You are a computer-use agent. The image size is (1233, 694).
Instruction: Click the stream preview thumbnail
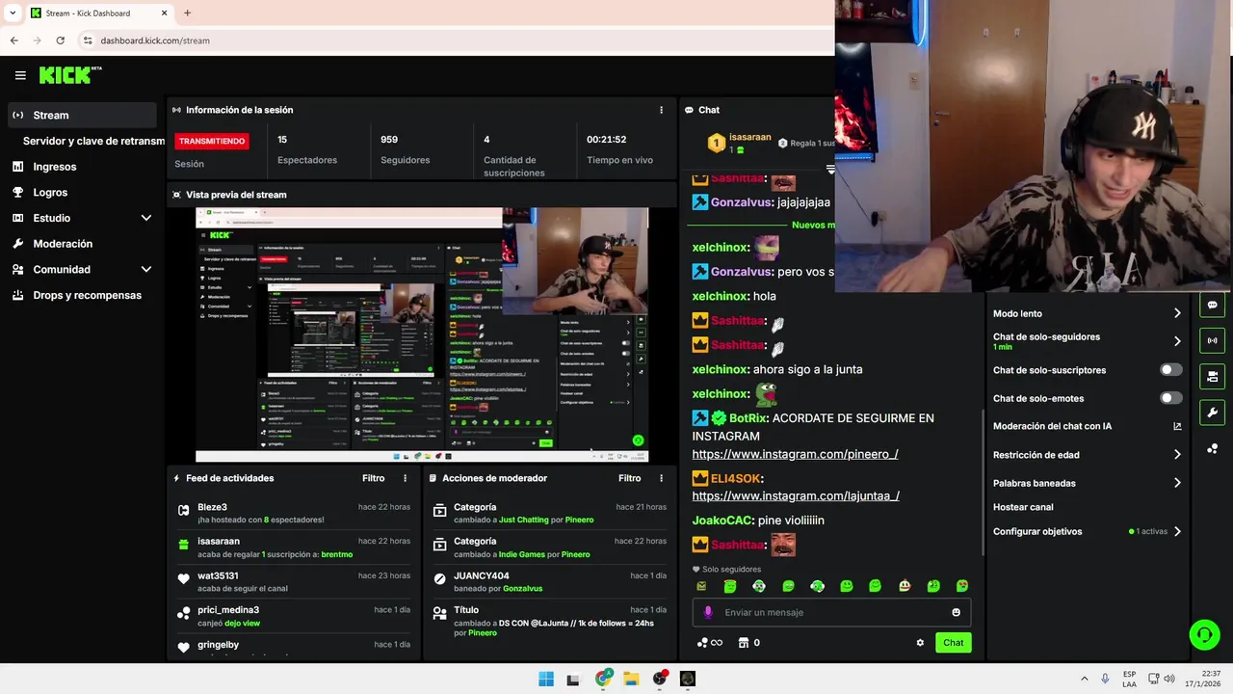[422, 334]
